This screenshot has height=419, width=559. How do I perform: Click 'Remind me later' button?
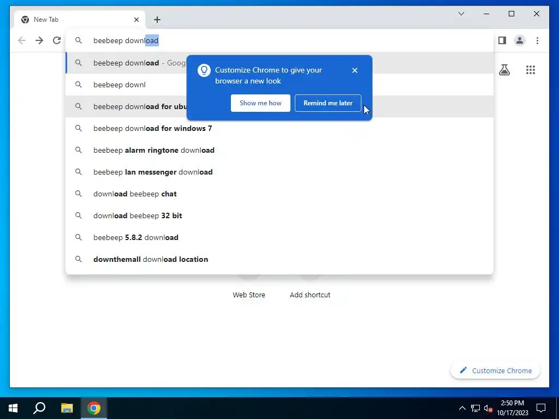coord(328,103)
